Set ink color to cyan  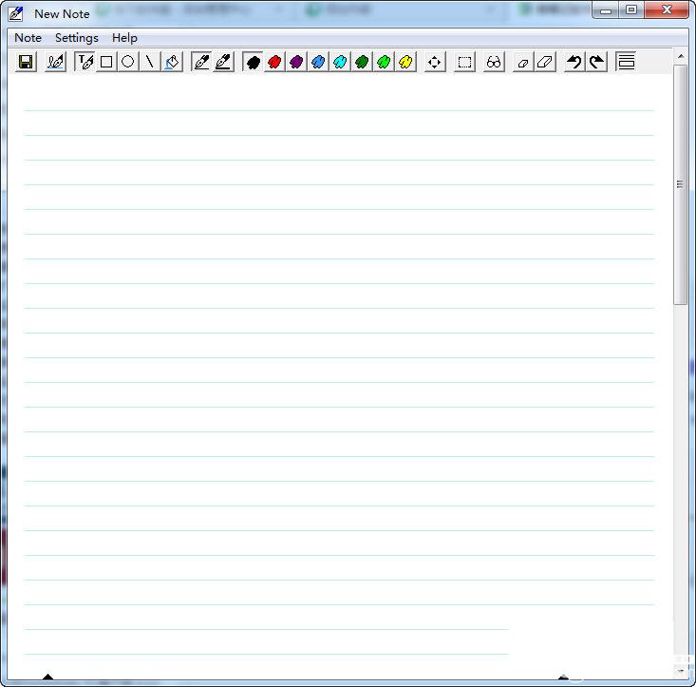(340, 62)
